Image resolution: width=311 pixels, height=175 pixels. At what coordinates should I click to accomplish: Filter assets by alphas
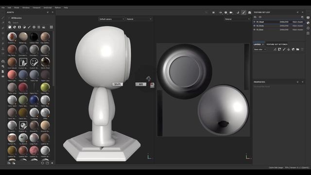[x=34, y=27]
